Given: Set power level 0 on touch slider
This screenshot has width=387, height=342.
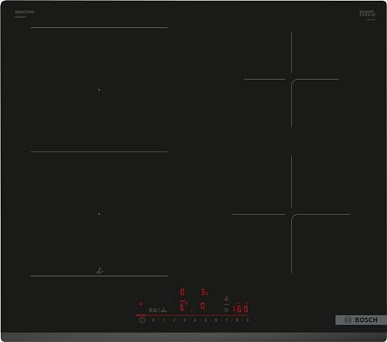Looking at the screenshot, I should coord(153,320).
